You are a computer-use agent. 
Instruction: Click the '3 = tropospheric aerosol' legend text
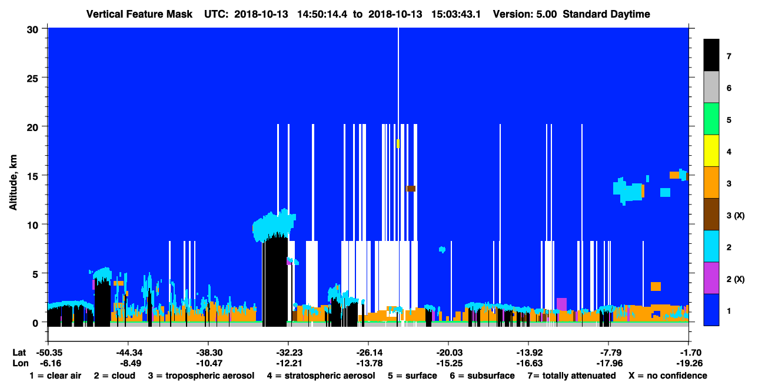[201, 376]
